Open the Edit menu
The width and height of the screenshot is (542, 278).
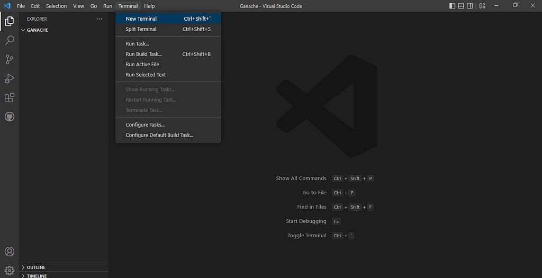35,6
